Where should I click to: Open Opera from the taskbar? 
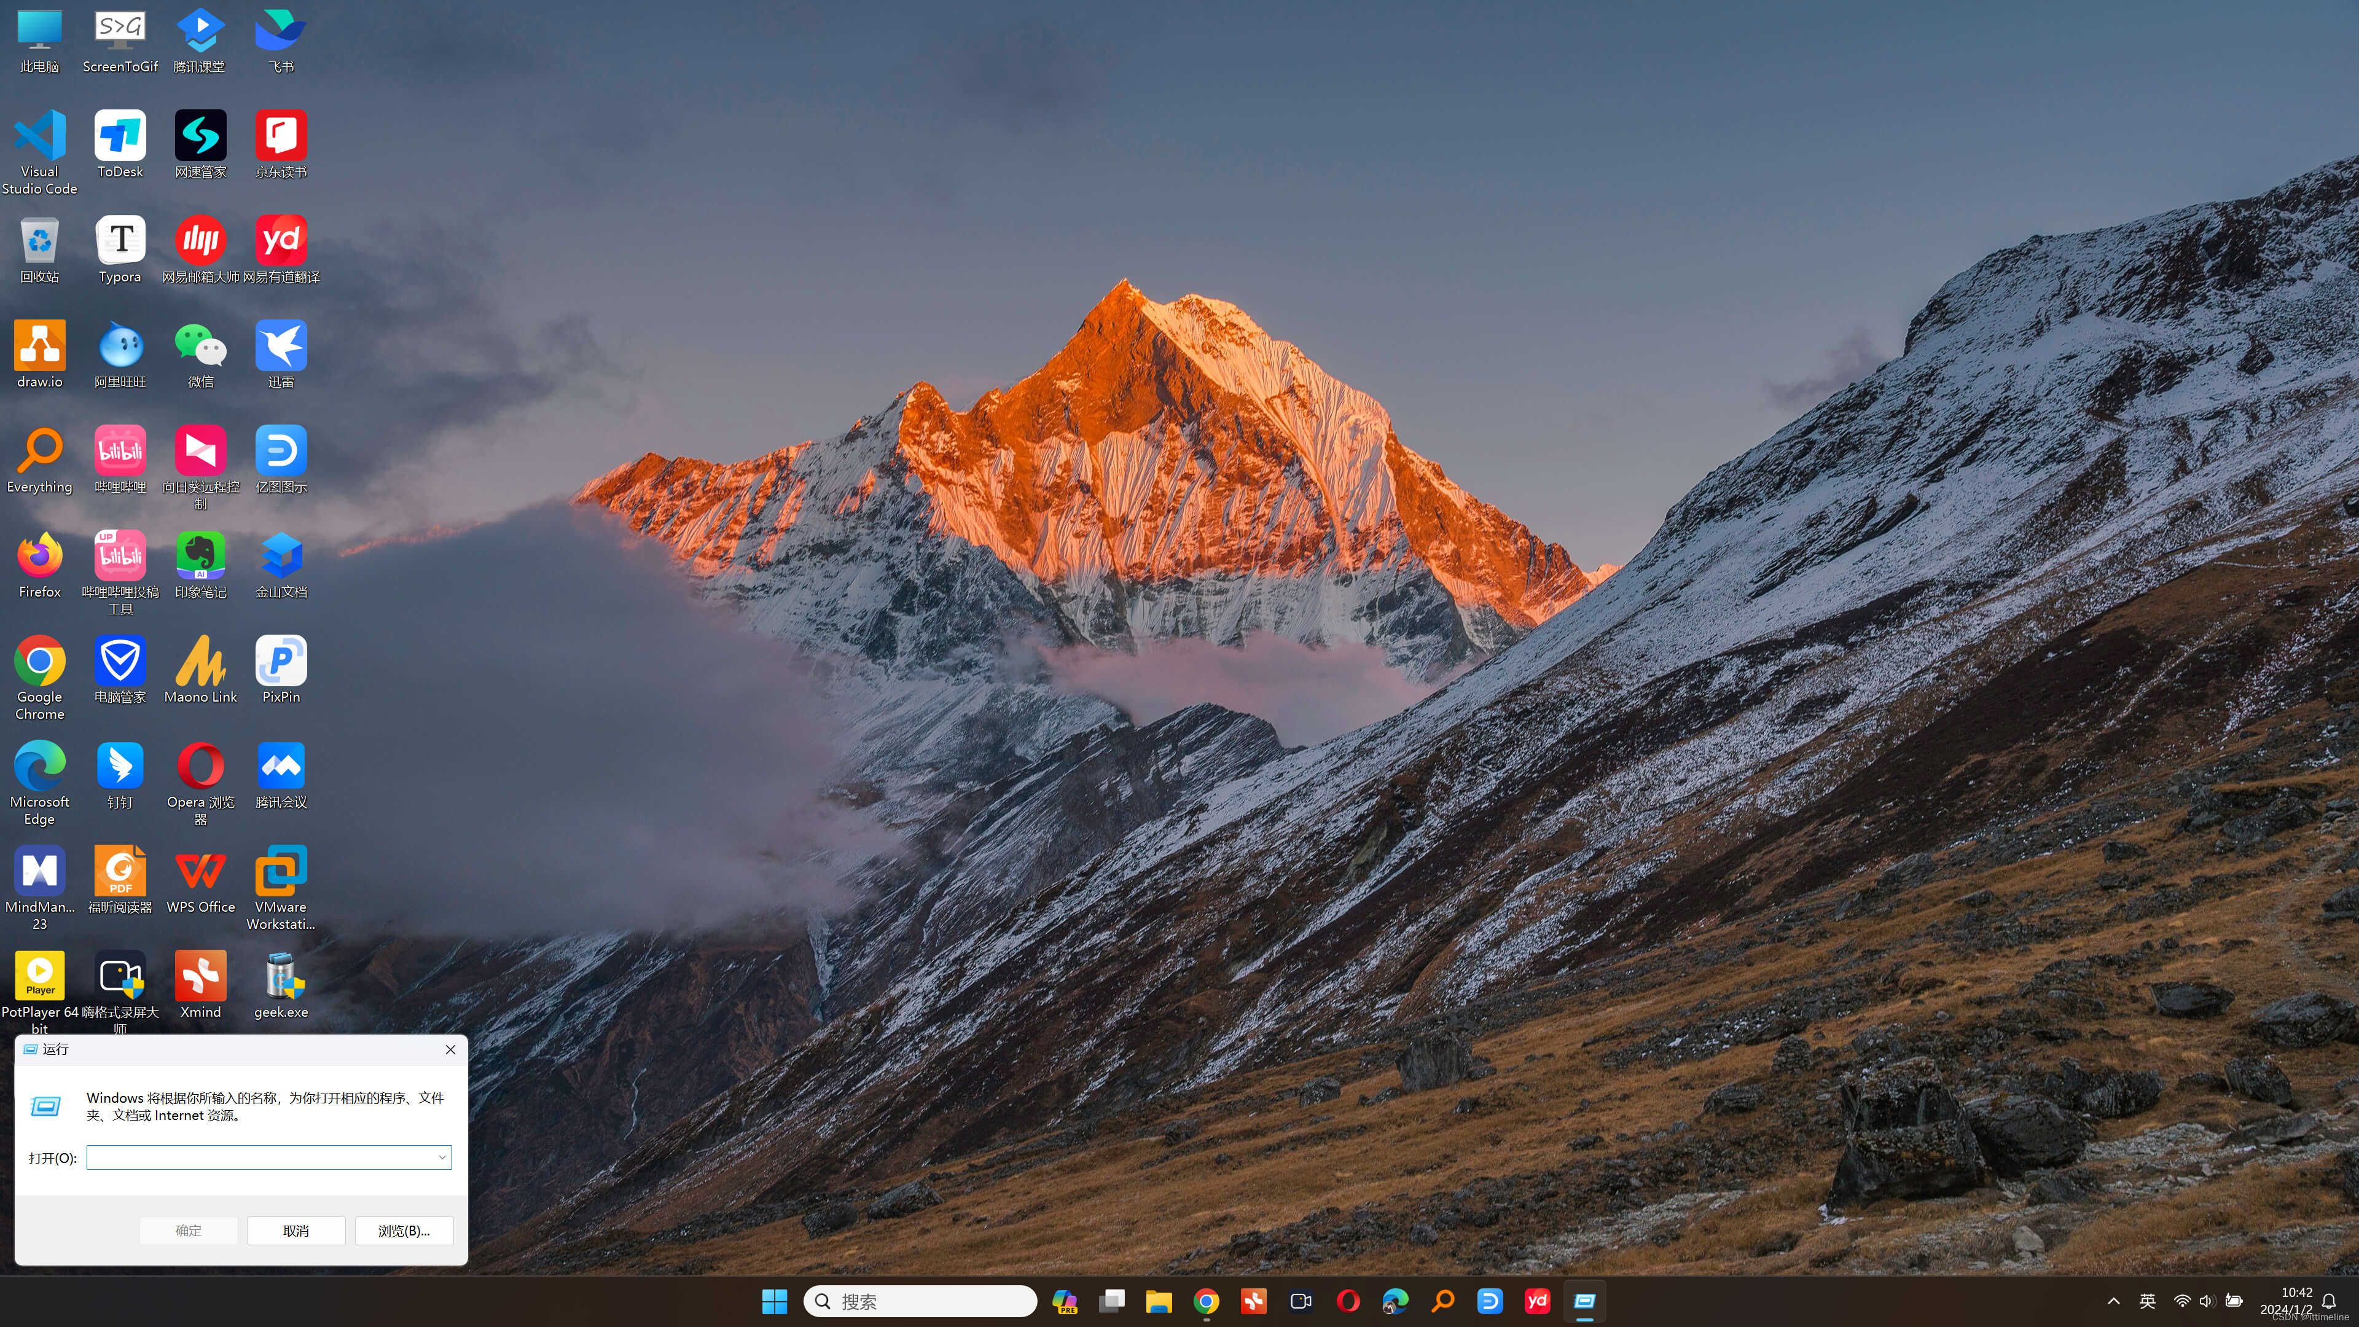[1348, 1301]
